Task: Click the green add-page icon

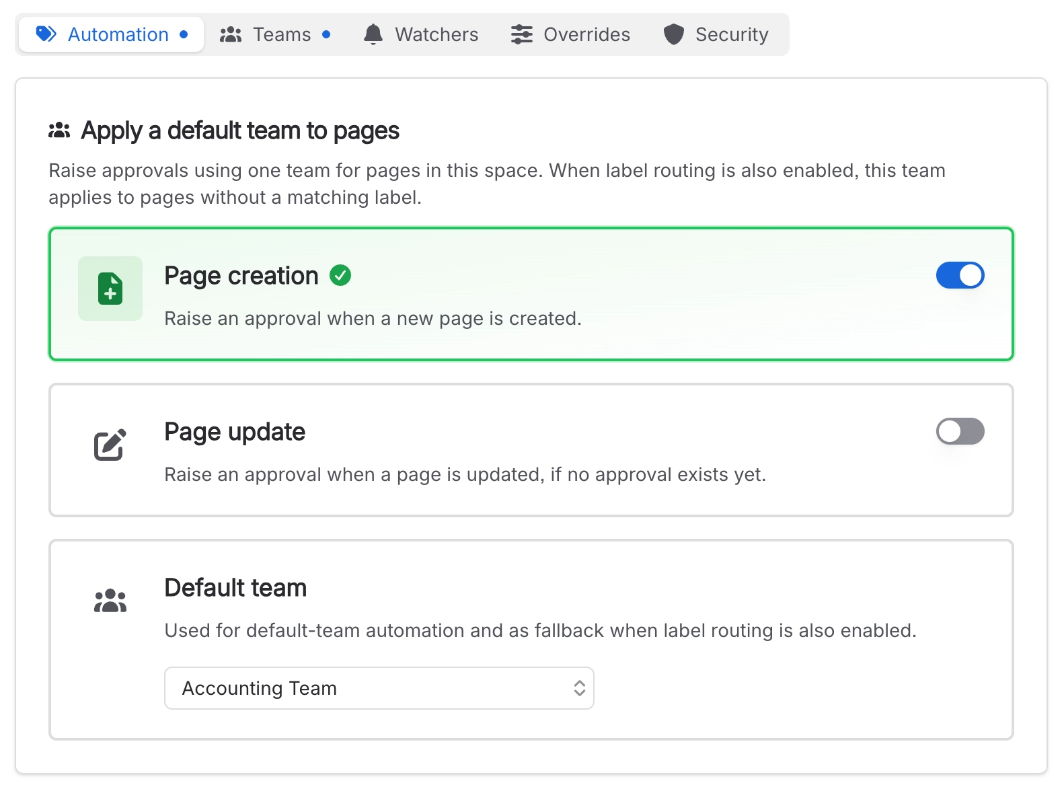Action: click(x=110, y=289)
